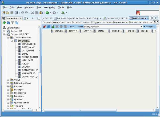Click the Paste clipboard icon

[41, 13]
